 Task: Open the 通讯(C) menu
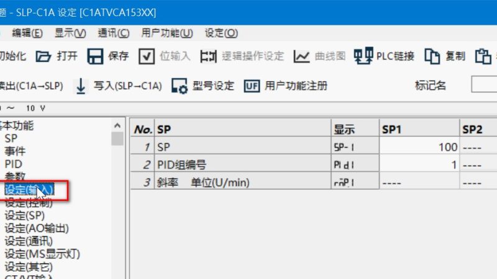114,33
